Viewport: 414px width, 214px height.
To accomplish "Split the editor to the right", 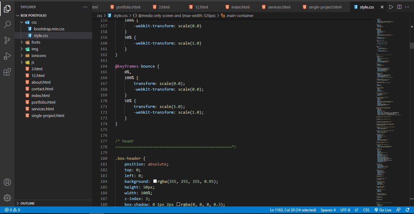I will [x=399, y=7].
